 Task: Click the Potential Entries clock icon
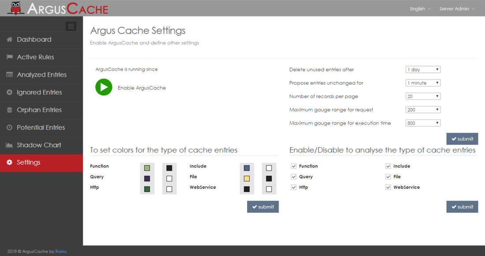pyautogui.click(x=10, y=127)
